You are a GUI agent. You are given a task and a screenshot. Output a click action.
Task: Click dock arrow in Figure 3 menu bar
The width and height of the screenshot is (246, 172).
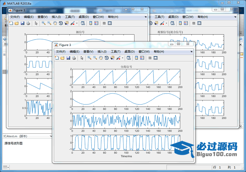point(191,52)
